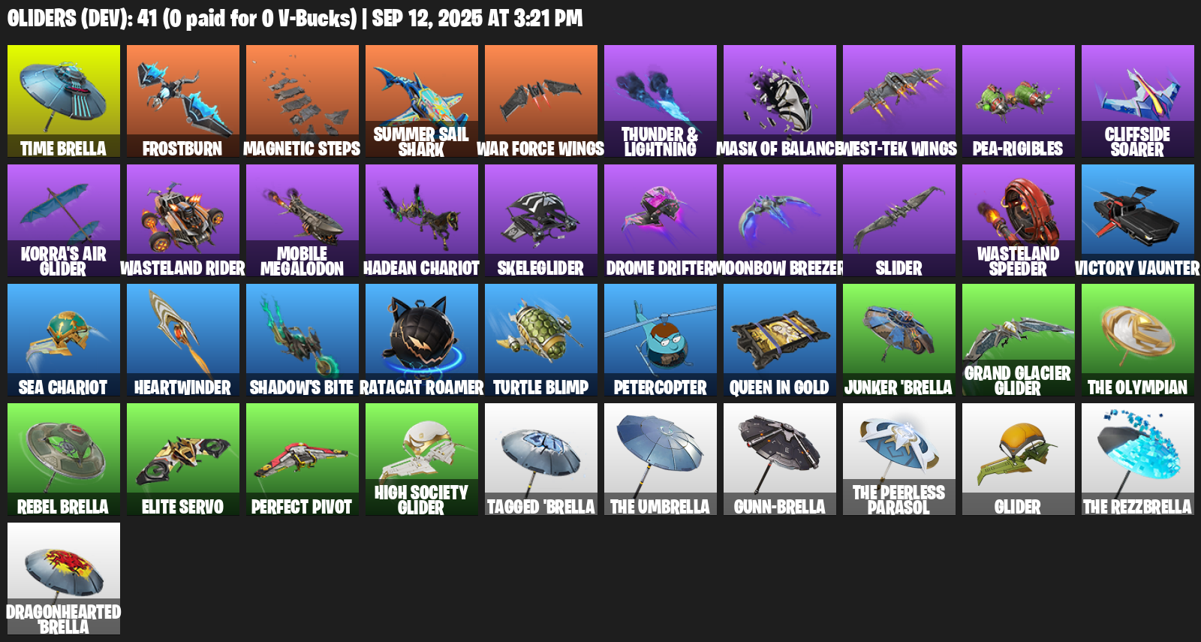Screen dimensions: 1201x642
Task: Pick Korra's Air Glider tile
Action: pyautogui.click(x=64, y=221)
